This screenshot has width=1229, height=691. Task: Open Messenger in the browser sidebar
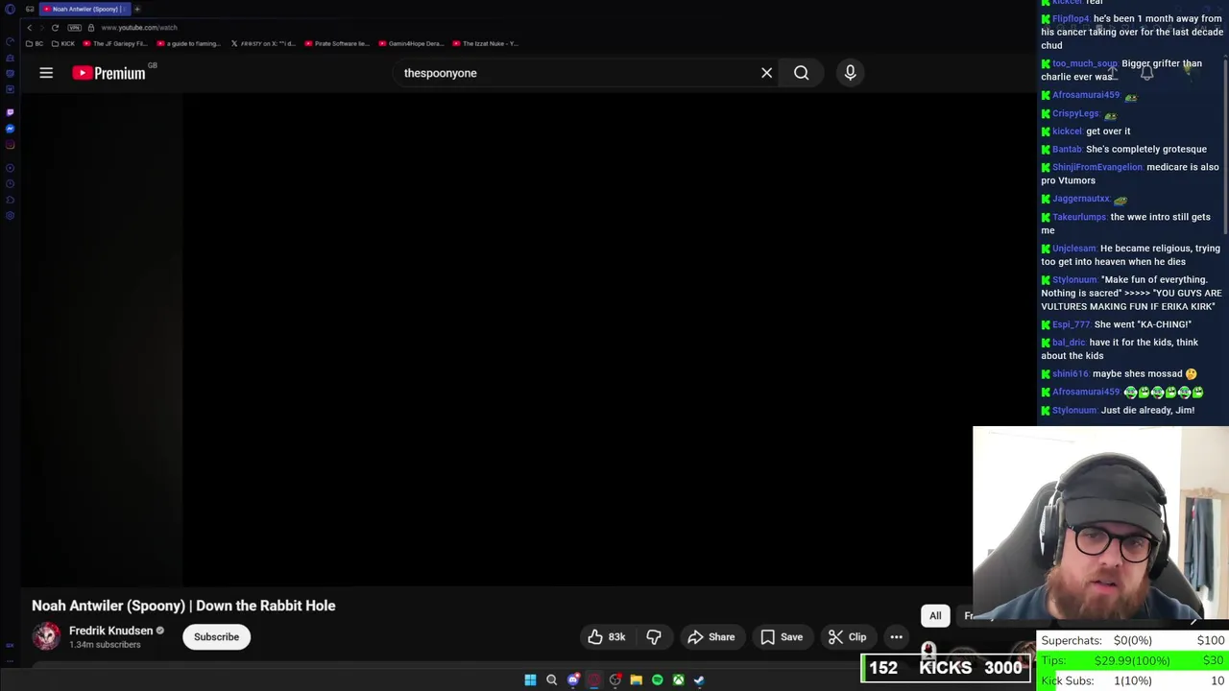[x=10, y=129]
